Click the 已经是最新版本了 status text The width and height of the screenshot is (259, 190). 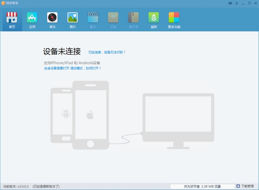[46, 187]
